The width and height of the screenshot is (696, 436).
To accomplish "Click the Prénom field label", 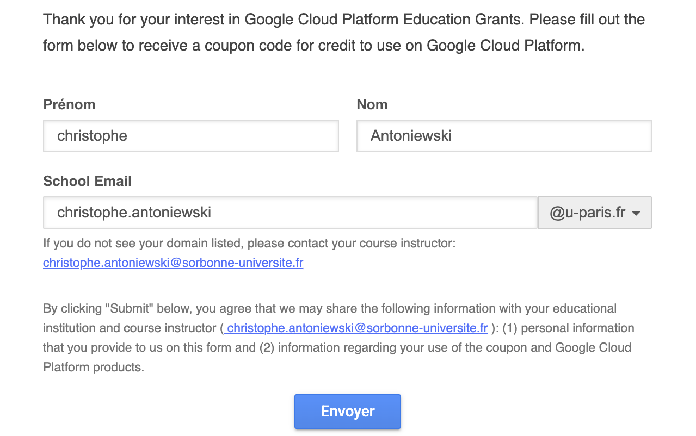I will pos(69,104).
